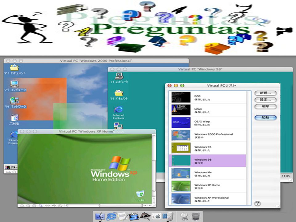Screen dimensions: 296x222
Task: Click the blue 起動 button
Action: [265, 117]
